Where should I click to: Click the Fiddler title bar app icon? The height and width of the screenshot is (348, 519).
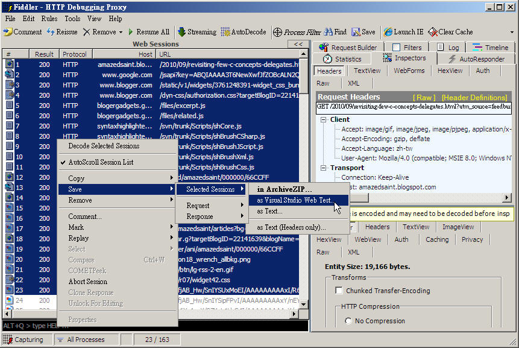[x=9, y=7]
